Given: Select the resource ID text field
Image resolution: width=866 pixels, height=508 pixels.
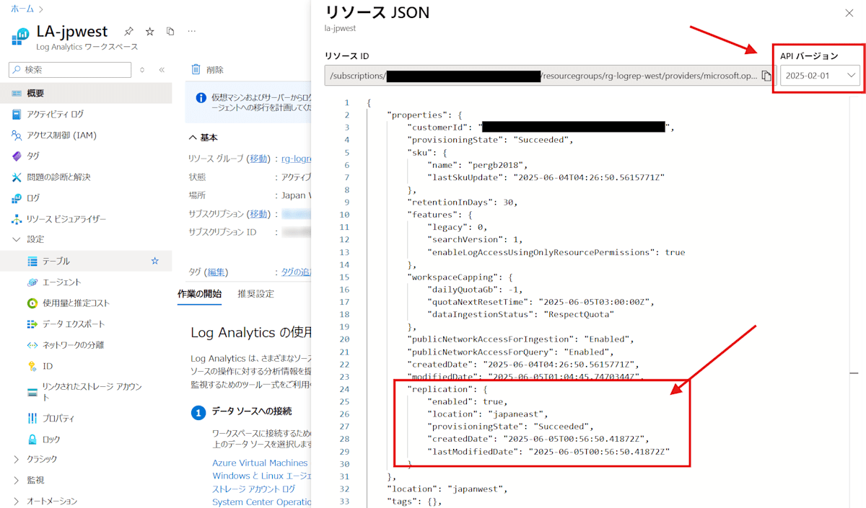Looking at the screenshot, I should click(x=551, y=76).
